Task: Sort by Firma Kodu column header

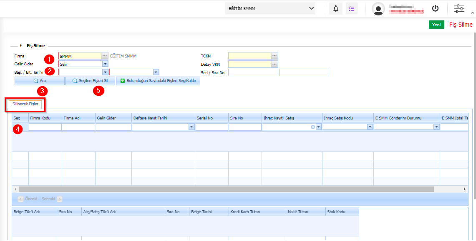Action: click(45, 118)
